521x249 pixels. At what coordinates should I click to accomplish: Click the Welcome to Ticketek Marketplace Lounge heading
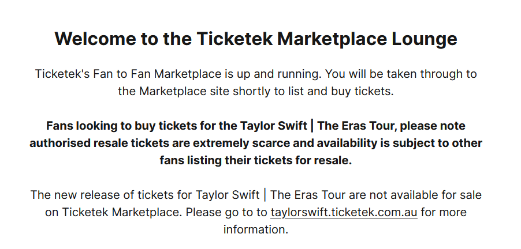256,39
